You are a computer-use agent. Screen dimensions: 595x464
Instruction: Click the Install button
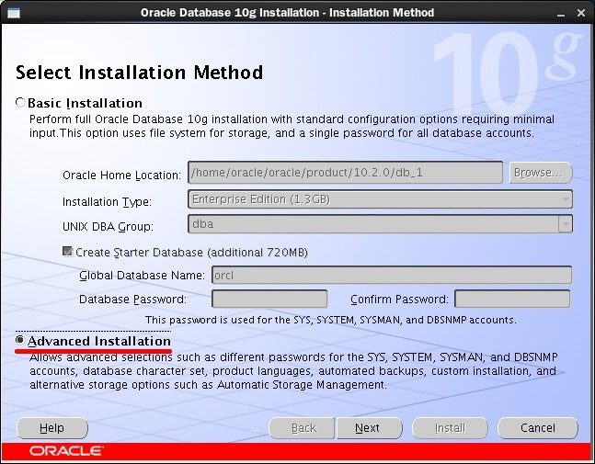450,428
